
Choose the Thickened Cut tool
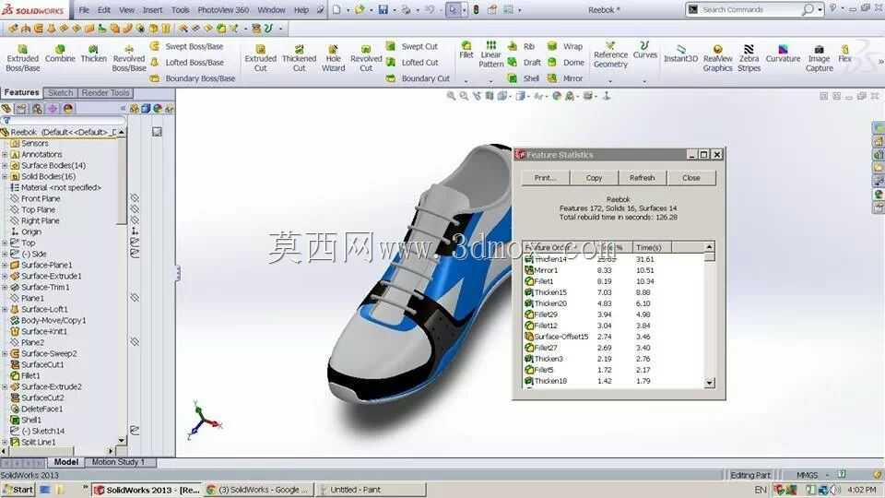299,58
